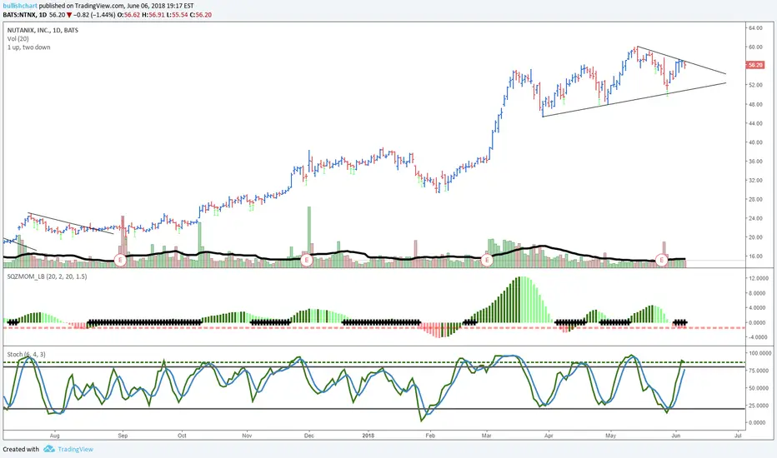
Task: Click the BATS:NTNX, 1D symbol text
Action: 25,15
